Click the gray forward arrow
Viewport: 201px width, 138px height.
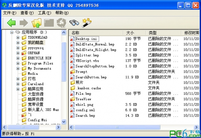coord(24,23)
